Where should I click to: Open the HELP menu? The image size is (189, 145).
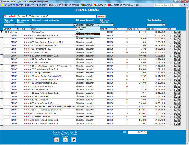[x=138, y=5]
